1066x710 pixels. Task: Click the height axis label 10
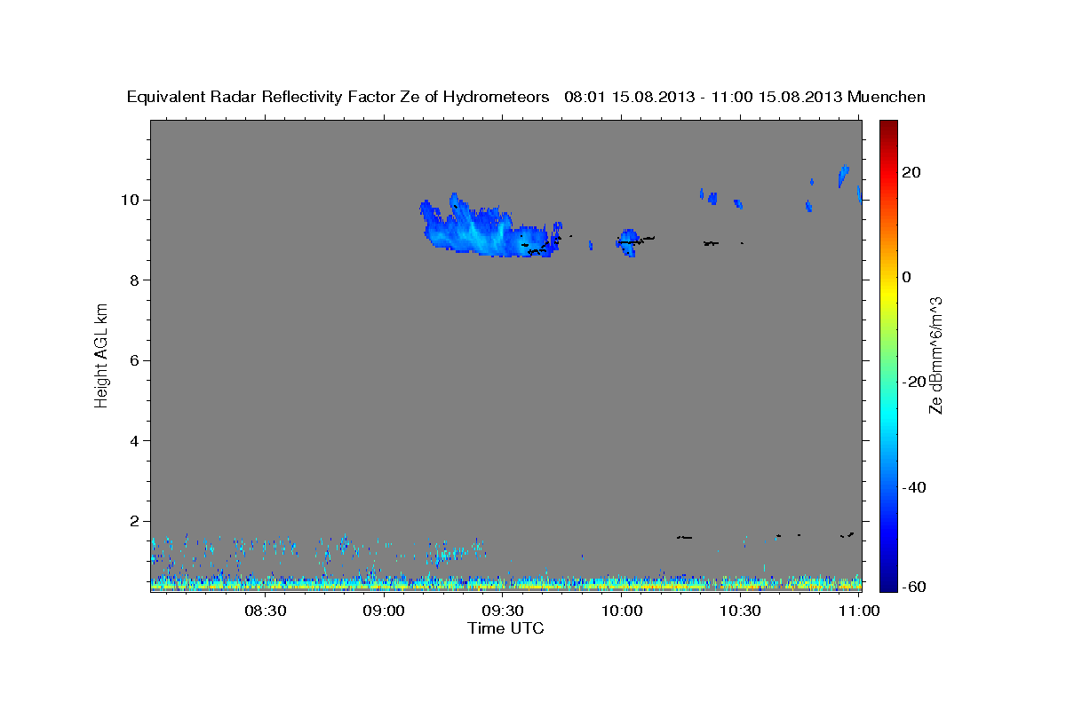point(131,200)
